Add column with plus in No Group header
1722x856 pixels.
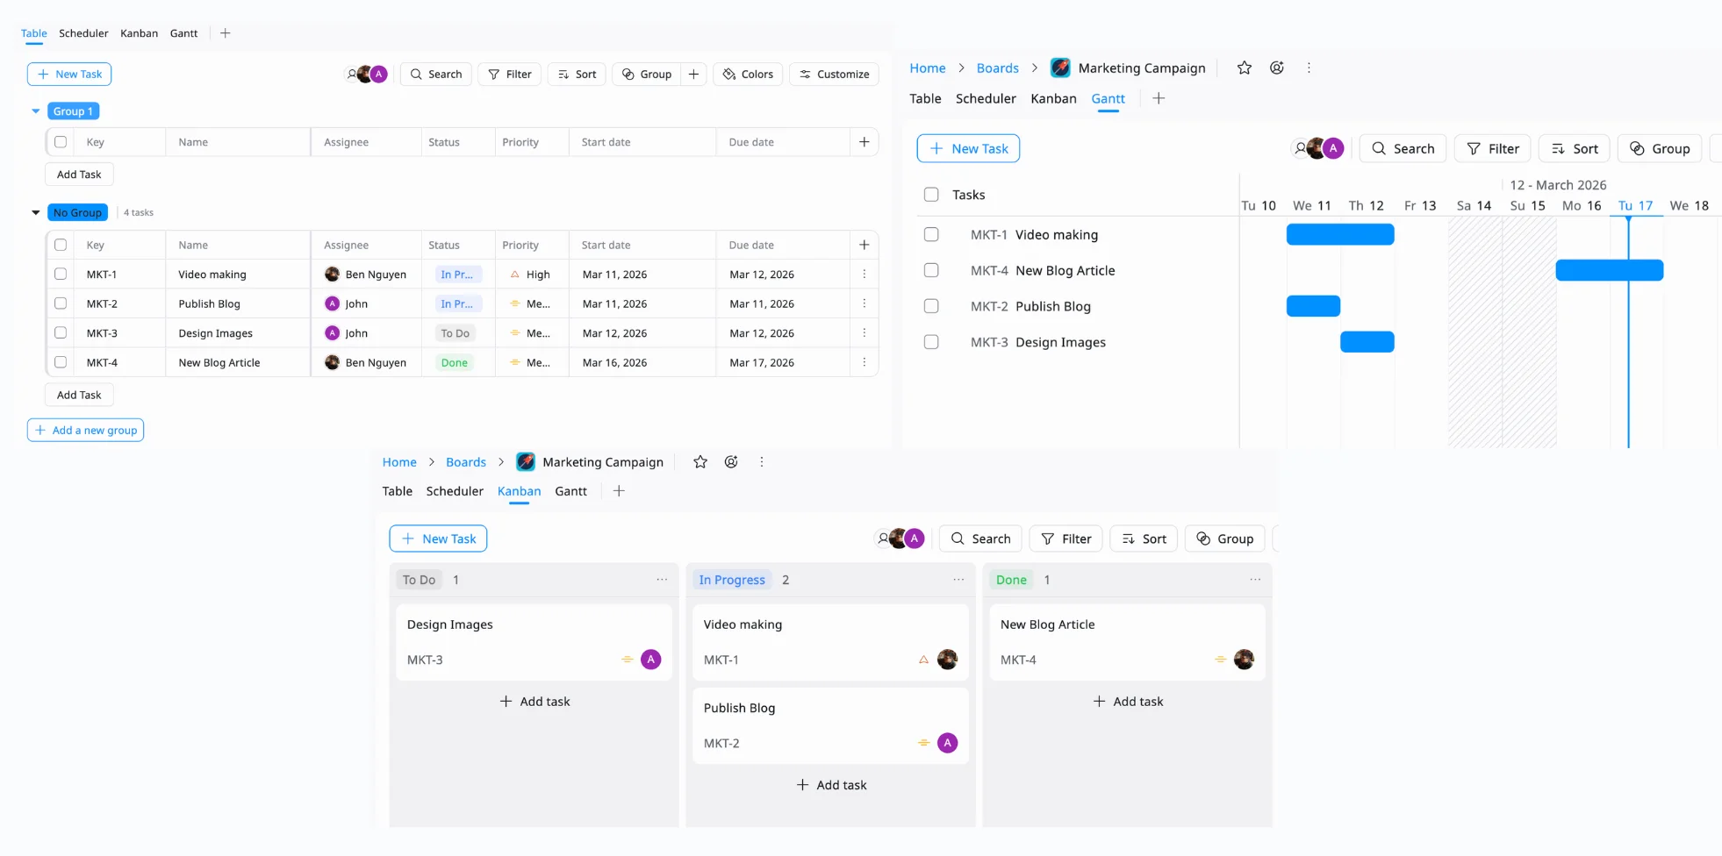click(x=864, y=246)
